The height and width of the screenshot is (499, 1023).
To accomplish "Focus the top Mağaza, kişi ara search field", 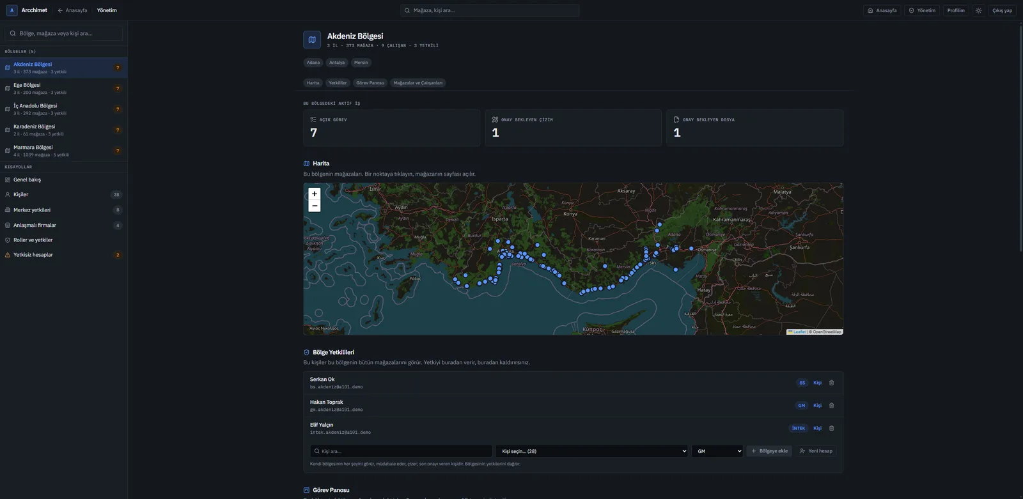I will [490, 10].
